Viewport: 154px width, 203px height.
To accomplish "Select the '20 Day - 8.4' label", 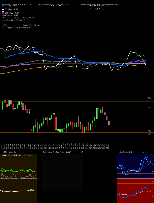I will (x=11, y=6).
